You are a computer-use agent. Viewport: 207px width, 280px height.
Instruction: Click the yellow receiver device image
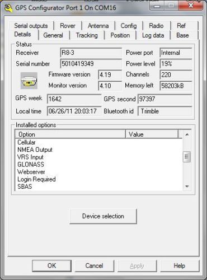pyautogui.click(x=29, y=81)
